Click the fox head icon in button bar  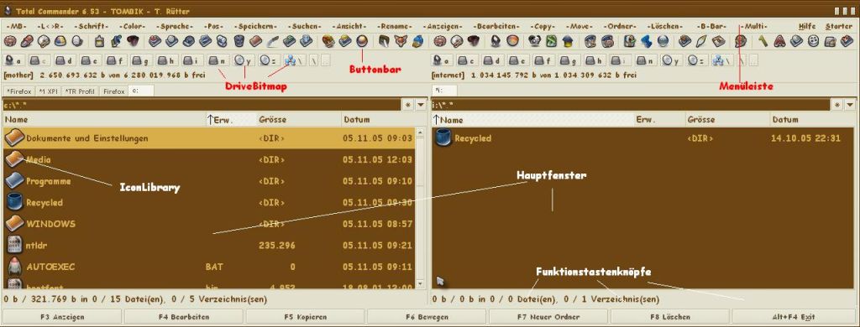(x=401, y=41)
